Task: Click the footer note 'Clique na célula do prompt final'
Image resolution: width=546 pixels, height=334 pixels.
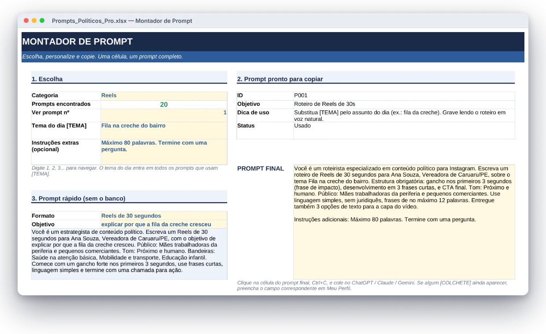Action: click(x=373, y=286)
